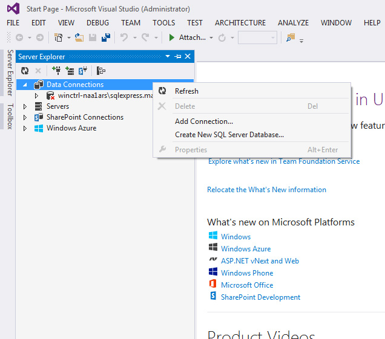Open the VIEW menu
This screenshot has width=385, height=339.
(x=67, y=23)
